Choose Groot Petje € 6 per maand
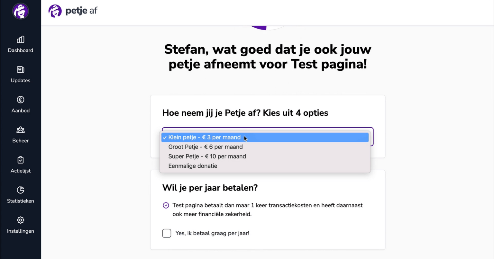494x259 pixels. 265,147
